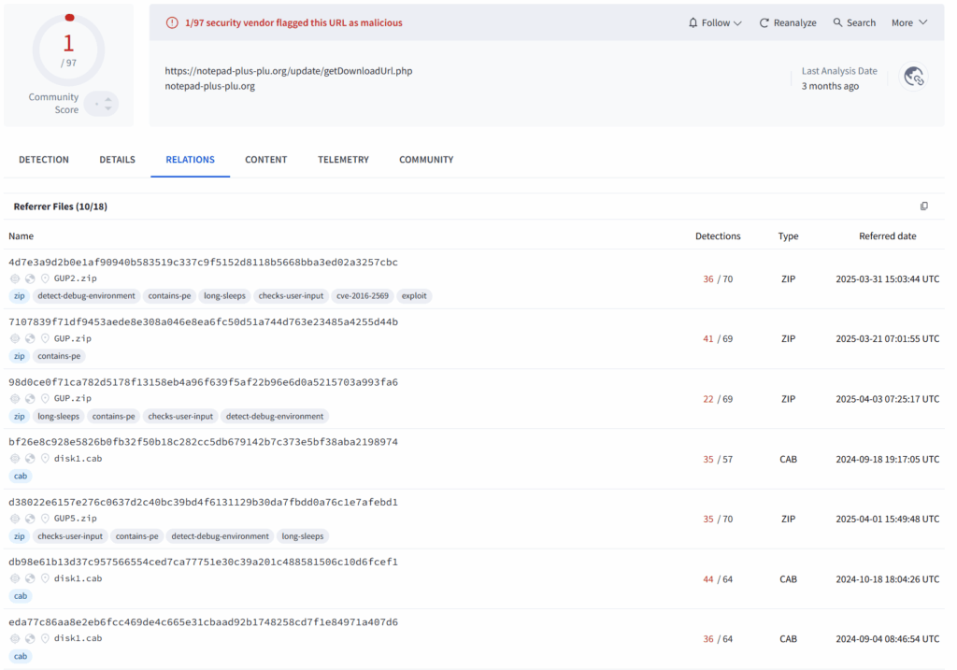
Task: Open hash eda77c86aa8e2eb6 file link
Action: [203, 622]
